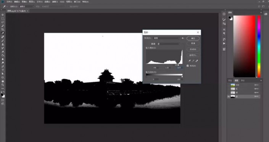Select the Hand tool
The width and height of the screenshot is (269, 142).
pyautogui.click(x=3, y=81)
